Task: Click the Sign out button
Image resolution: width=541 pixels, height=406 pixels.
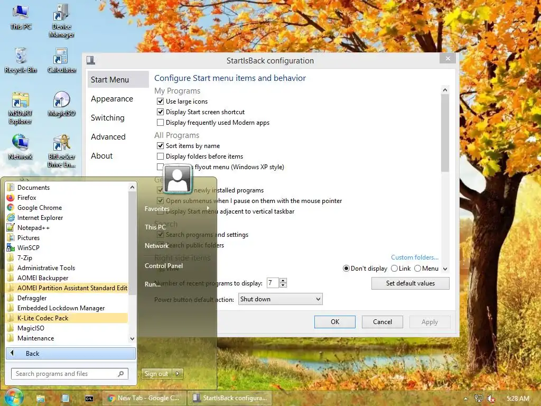Action: coord(156,374)
